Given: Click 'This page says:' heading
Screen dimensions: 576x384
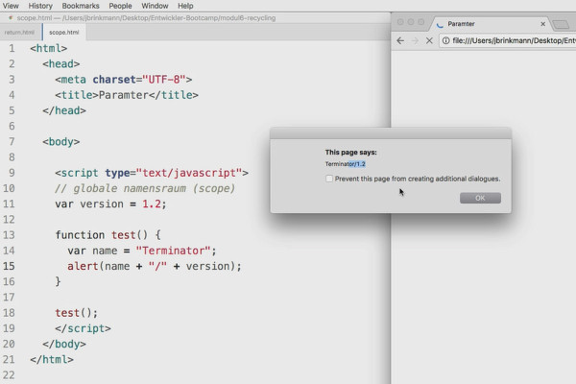Looking at the screenshot, I should (350, 152).
